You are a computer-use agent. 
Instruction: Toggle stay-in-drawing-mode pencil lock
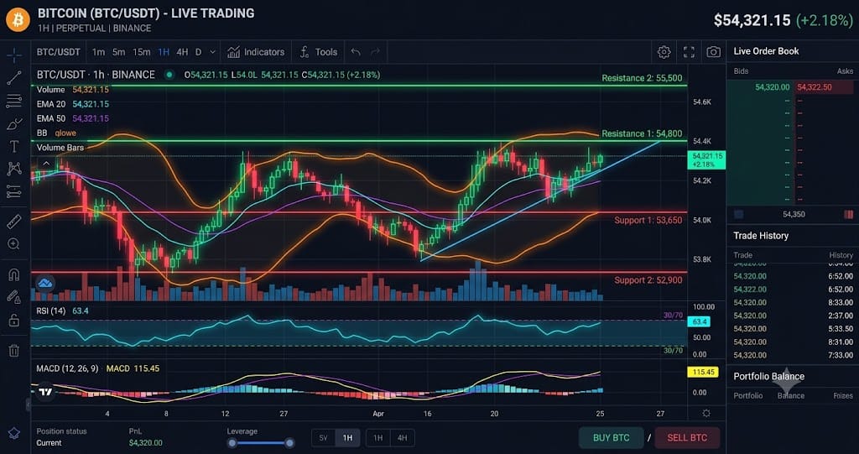[x=14, y=297]
